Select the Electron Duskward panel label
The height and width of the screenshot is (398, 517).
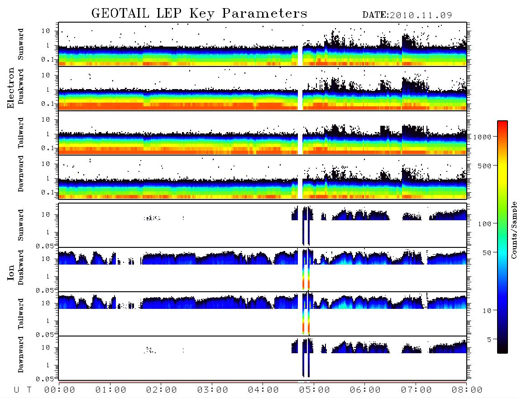click(x=21, y=86)
